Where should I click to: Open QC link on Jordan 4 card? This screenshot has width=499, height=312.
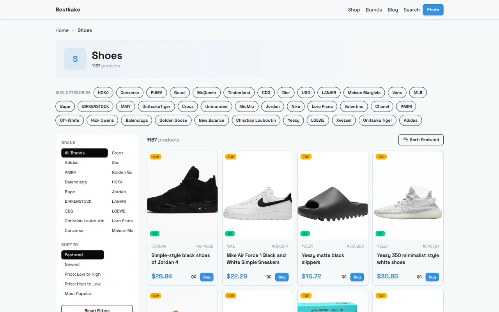[193, 277]
